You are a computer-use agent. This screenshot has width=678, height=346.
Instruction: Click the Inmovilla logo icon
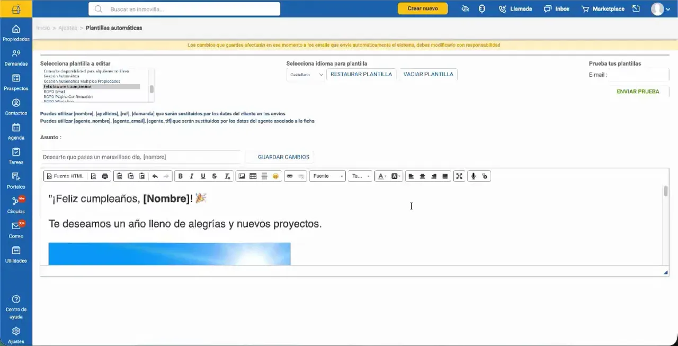click(x=16, y=9)
